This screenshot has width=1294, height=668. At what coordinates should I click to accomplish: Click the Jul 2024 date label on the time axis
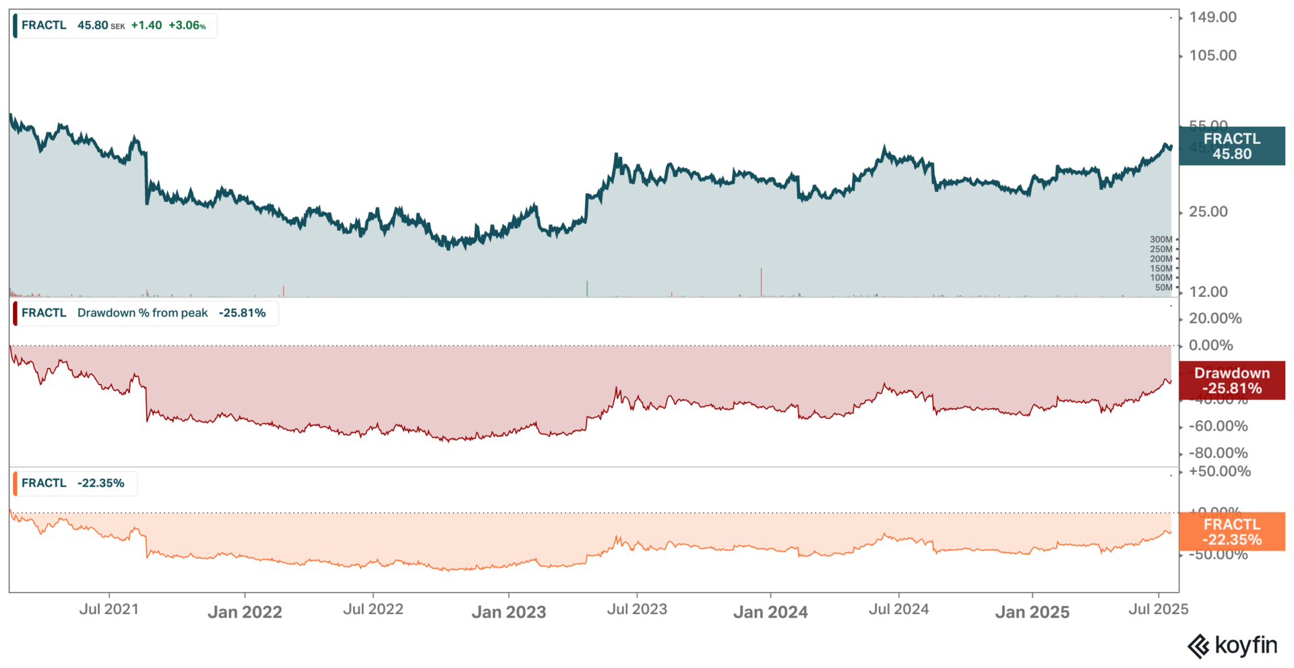coord(898,609)
